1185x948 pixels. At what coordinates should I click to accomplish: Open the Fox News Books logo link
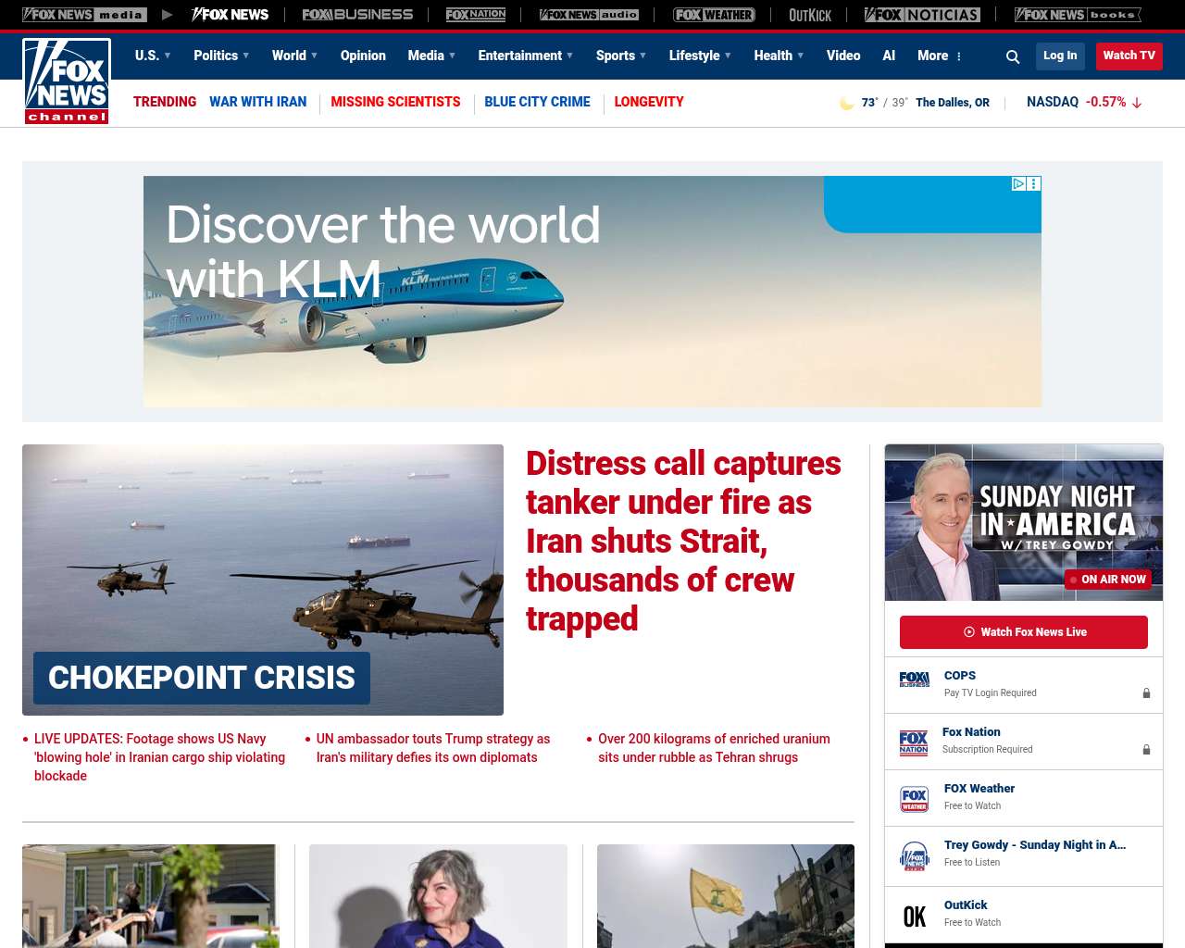click(1078, 15)
